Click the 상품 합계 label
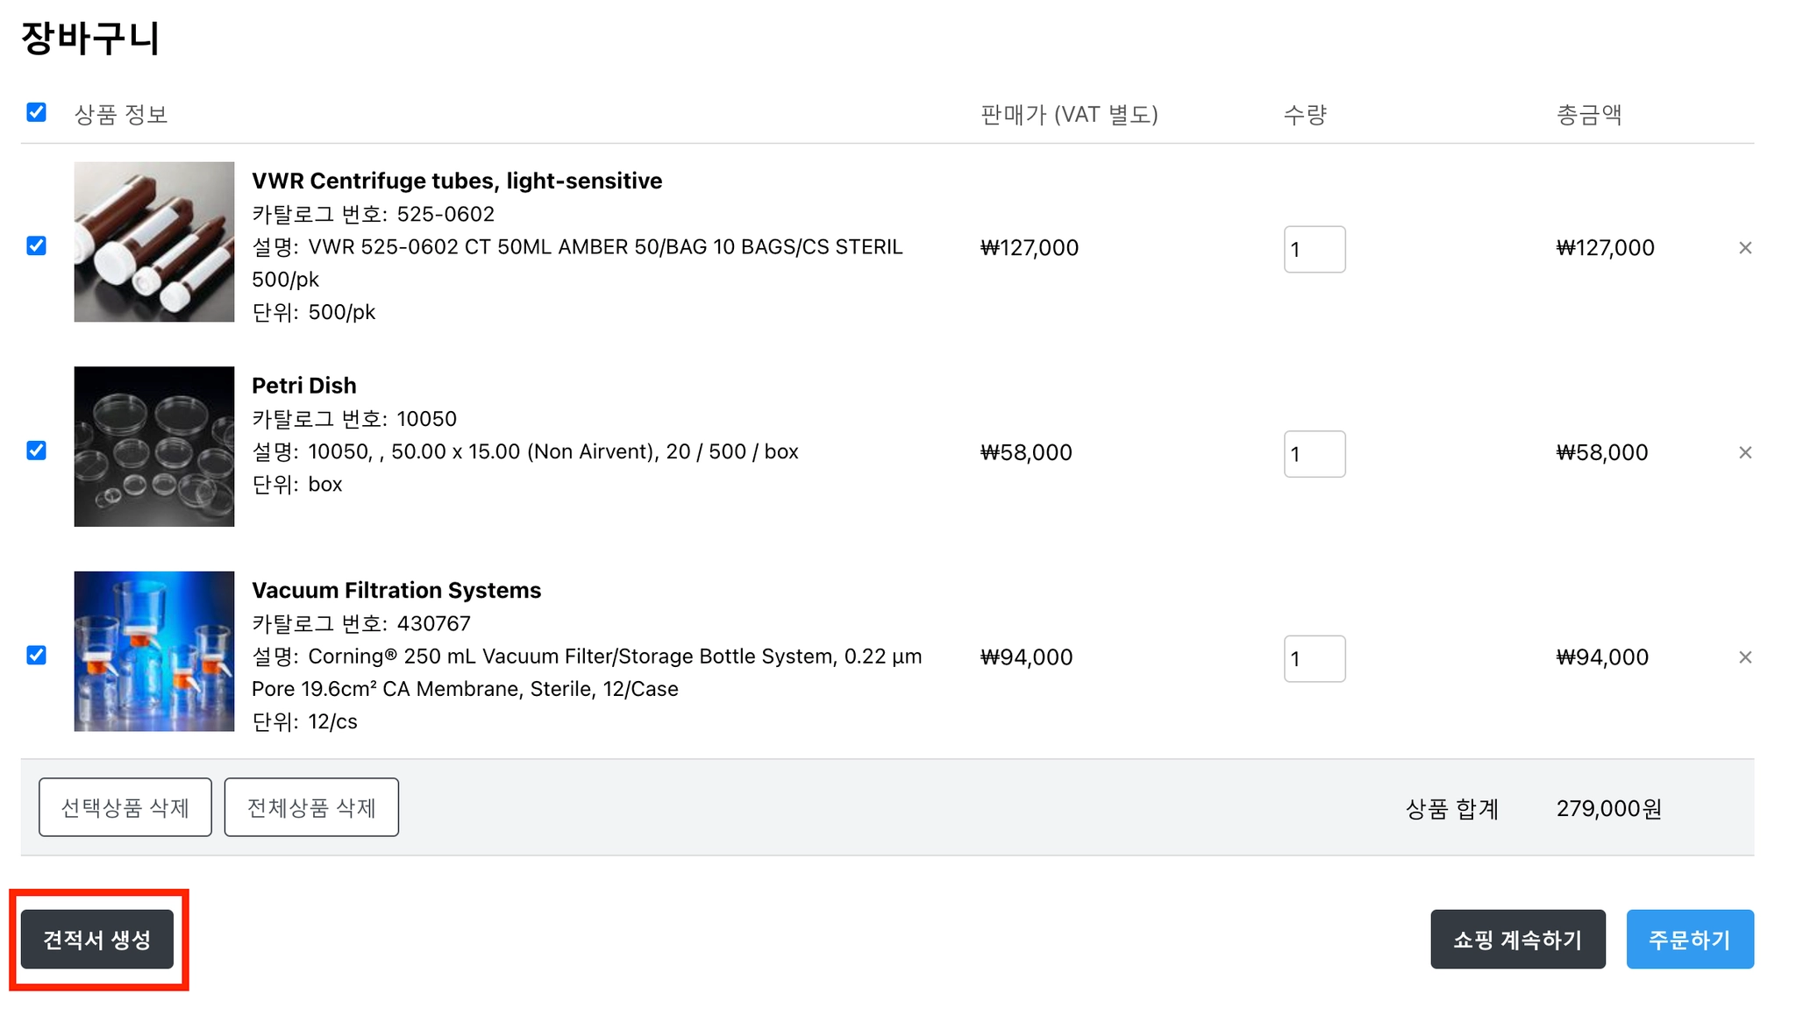 tap(1452, 808)
